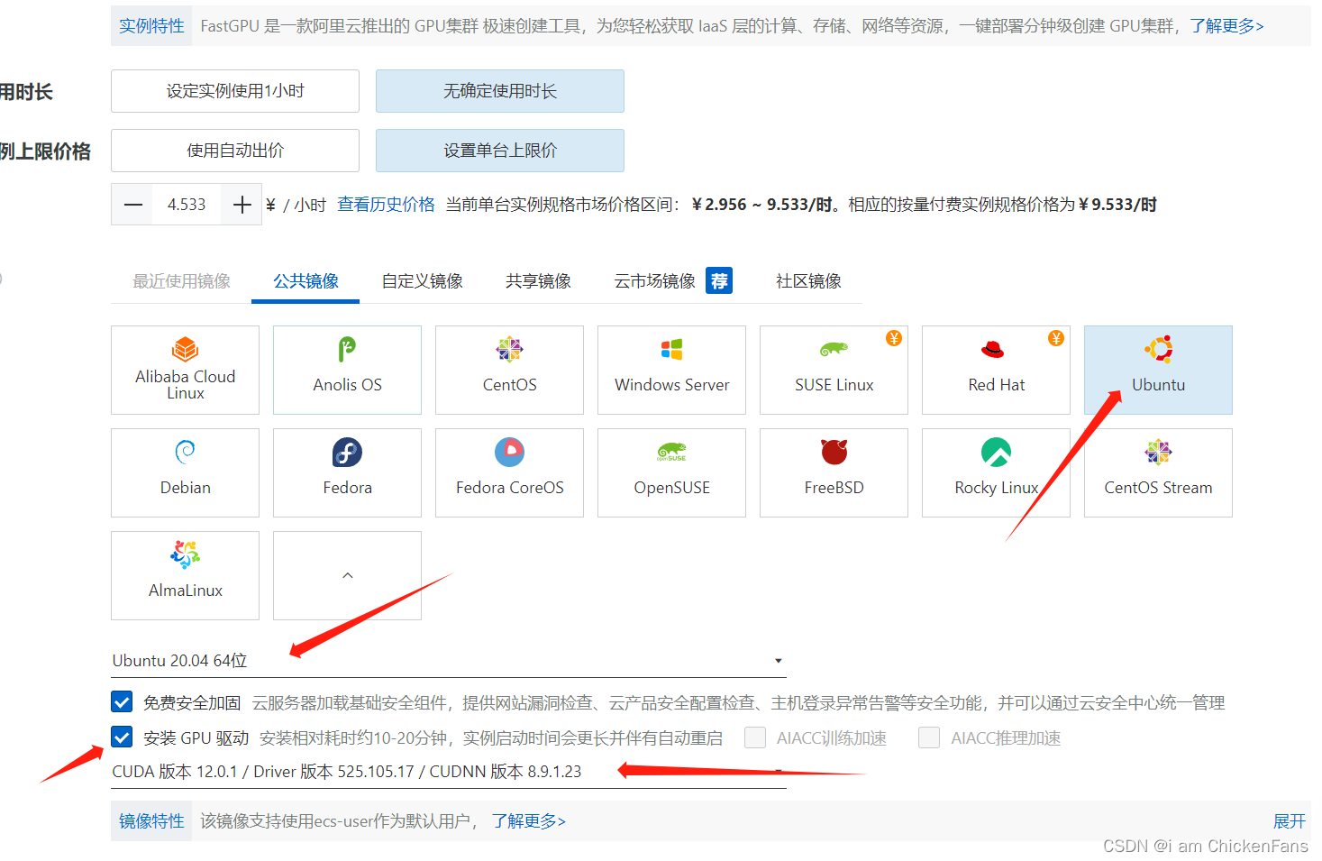The width and height of the screenshot is (1322, 861).
Task: Select 无确定使用时长 option
Action: coord(500,91)
